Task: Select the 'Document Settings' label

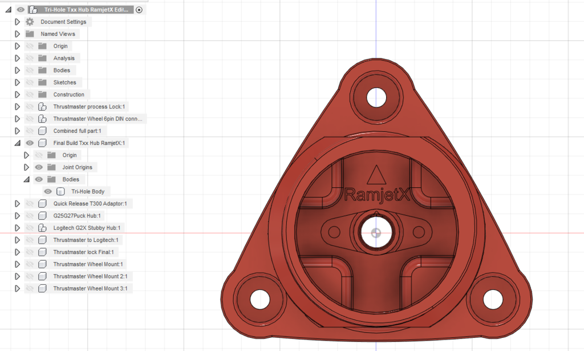Action: pyautogui.click(x=63, y=22)
